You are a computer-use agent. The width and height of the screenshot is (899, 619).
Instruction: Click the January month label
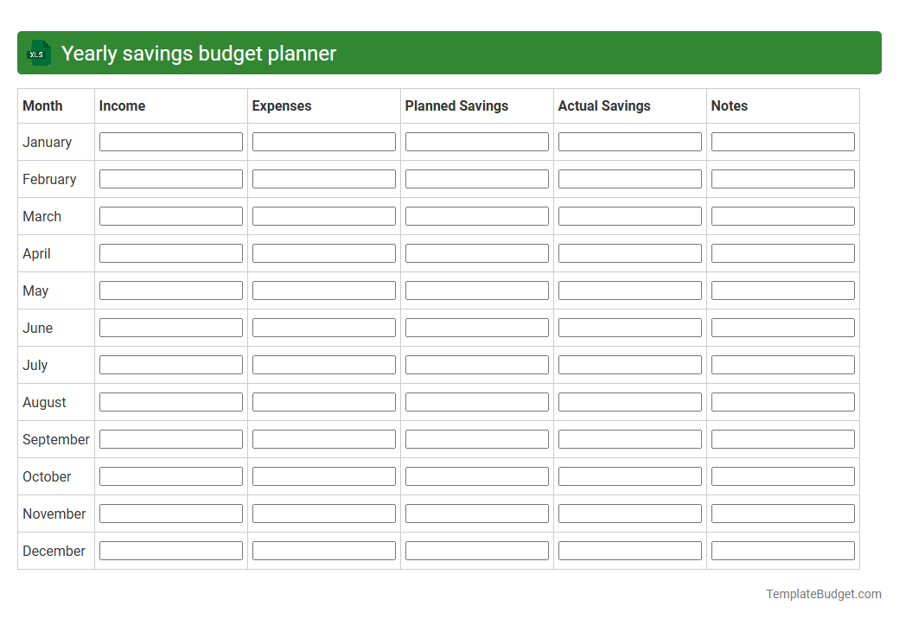click(47, 142)
